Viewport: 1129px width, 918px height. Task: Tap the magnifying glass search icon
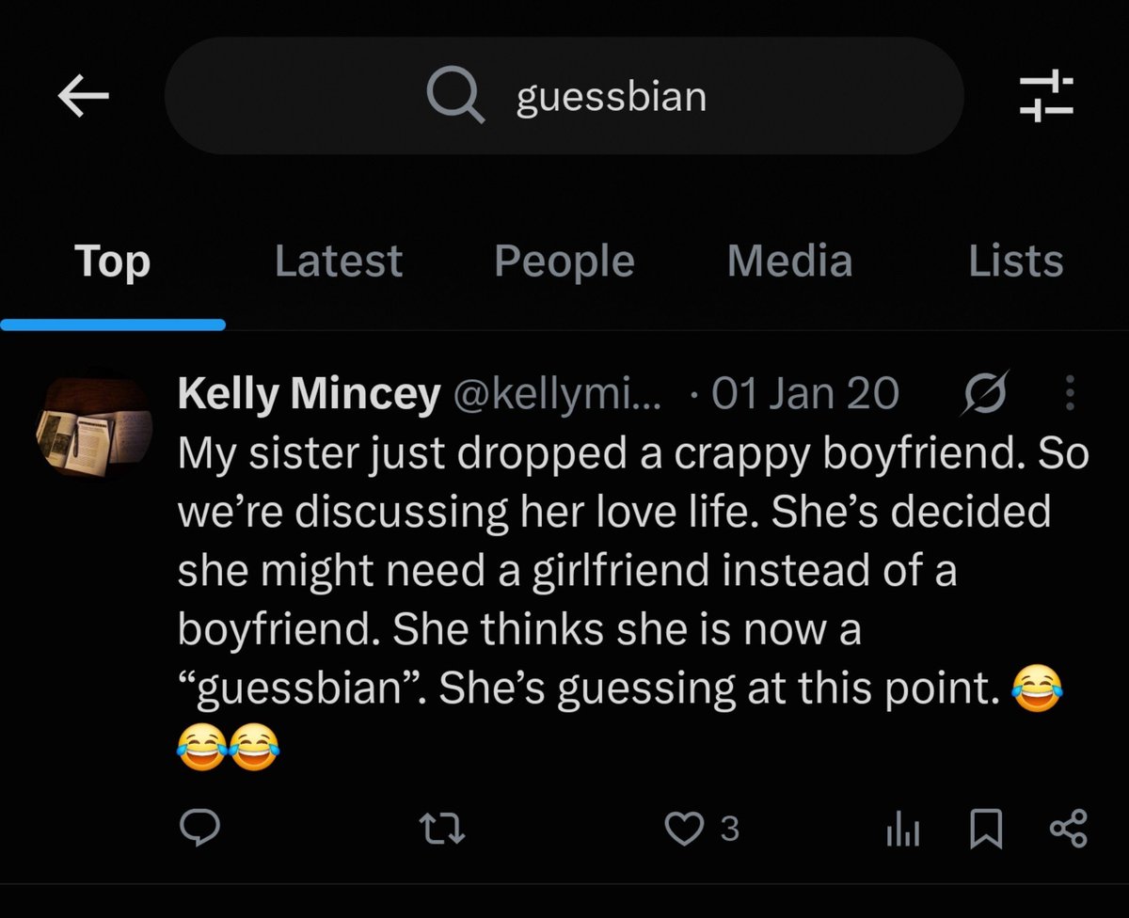[455, 96]
